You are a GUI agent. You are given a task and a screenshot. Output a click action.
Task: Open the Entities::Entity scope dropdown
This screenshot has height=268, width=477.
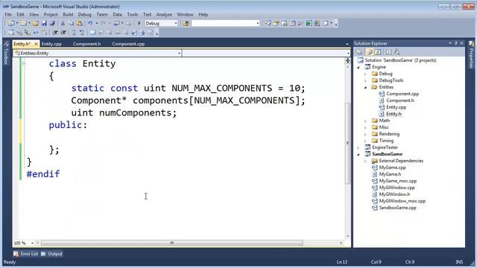pyautogui.click(x=179, y=53)
